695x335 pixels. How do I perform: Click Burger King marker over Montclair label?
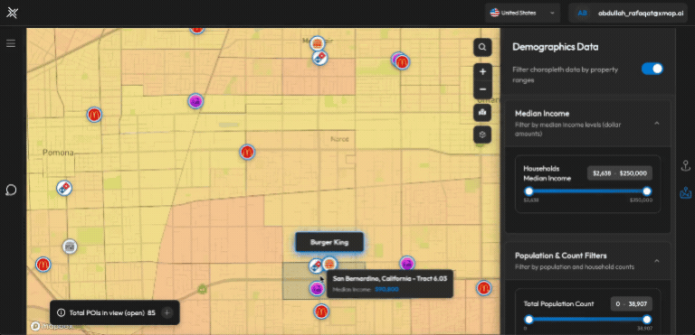317,43
